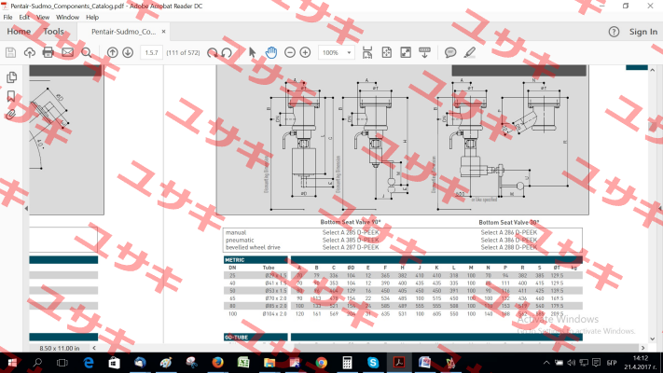The height and width of the screenshot is (373, 663).
Task: Open the Find text magnifier icon
Action: (87, 52)
